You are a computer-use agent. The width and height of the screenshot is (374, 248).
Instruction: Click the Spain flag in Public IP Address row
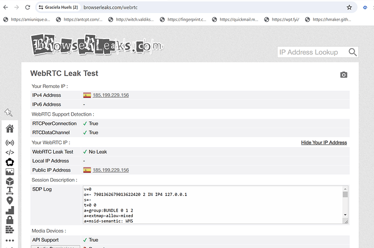pos(87,170)
